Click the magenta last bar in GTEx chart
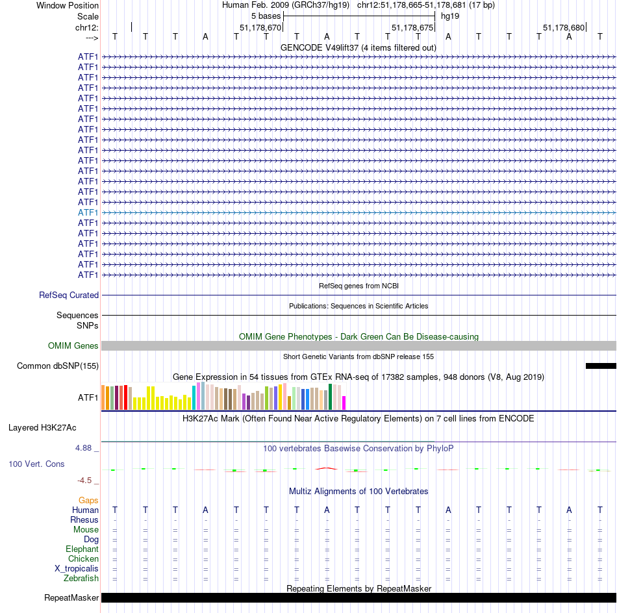This screenshot has width=617, height=613. tap(344, 403)
